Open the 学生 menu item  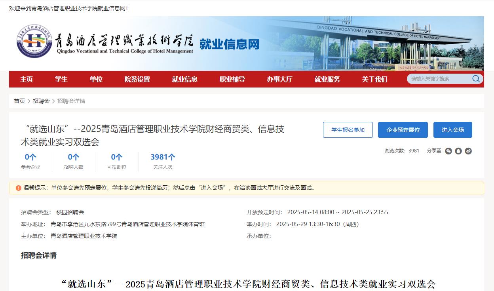[x=61, y=79]
